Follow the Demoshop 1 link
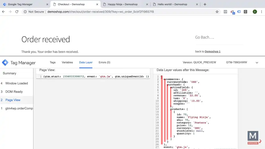This screenshot has width=265, height=149. click(x=213, y=51)
